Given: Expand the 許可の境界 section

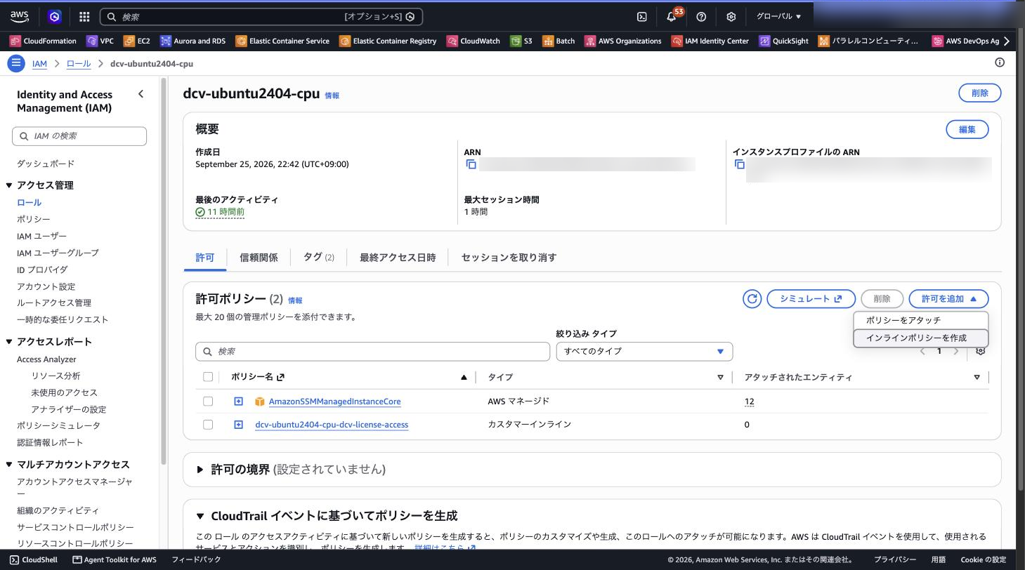Looking at the screenshot, I should click(200, 470).
